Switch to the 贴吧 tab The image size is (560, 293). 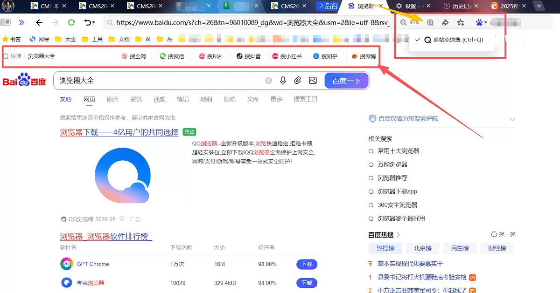[230, 99]
